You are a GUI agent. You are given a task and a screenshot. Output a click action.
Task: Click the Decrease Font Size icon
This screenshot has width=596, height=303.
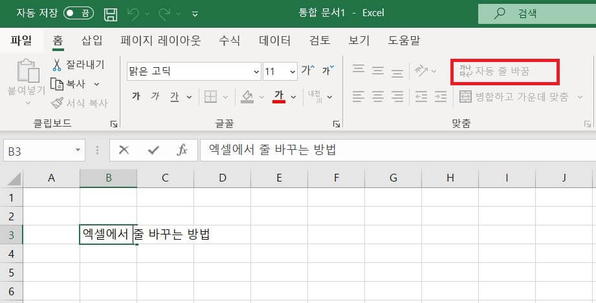(x=327, y=70)
